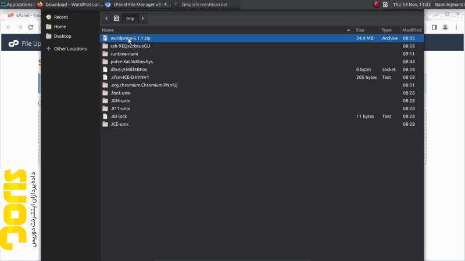Click folder icon of pulse-XaLSkKlmv6ys
Image resolution: width=465 pixels, height=261 pixels.
(x=105, y=61)
